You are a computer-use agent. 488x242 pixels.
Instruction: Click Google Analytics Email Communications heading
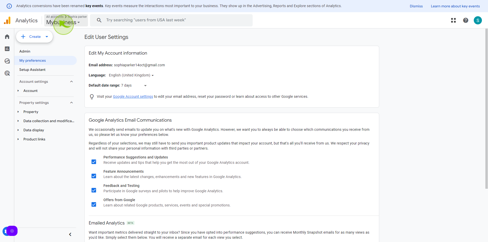(x=130, y=120)
